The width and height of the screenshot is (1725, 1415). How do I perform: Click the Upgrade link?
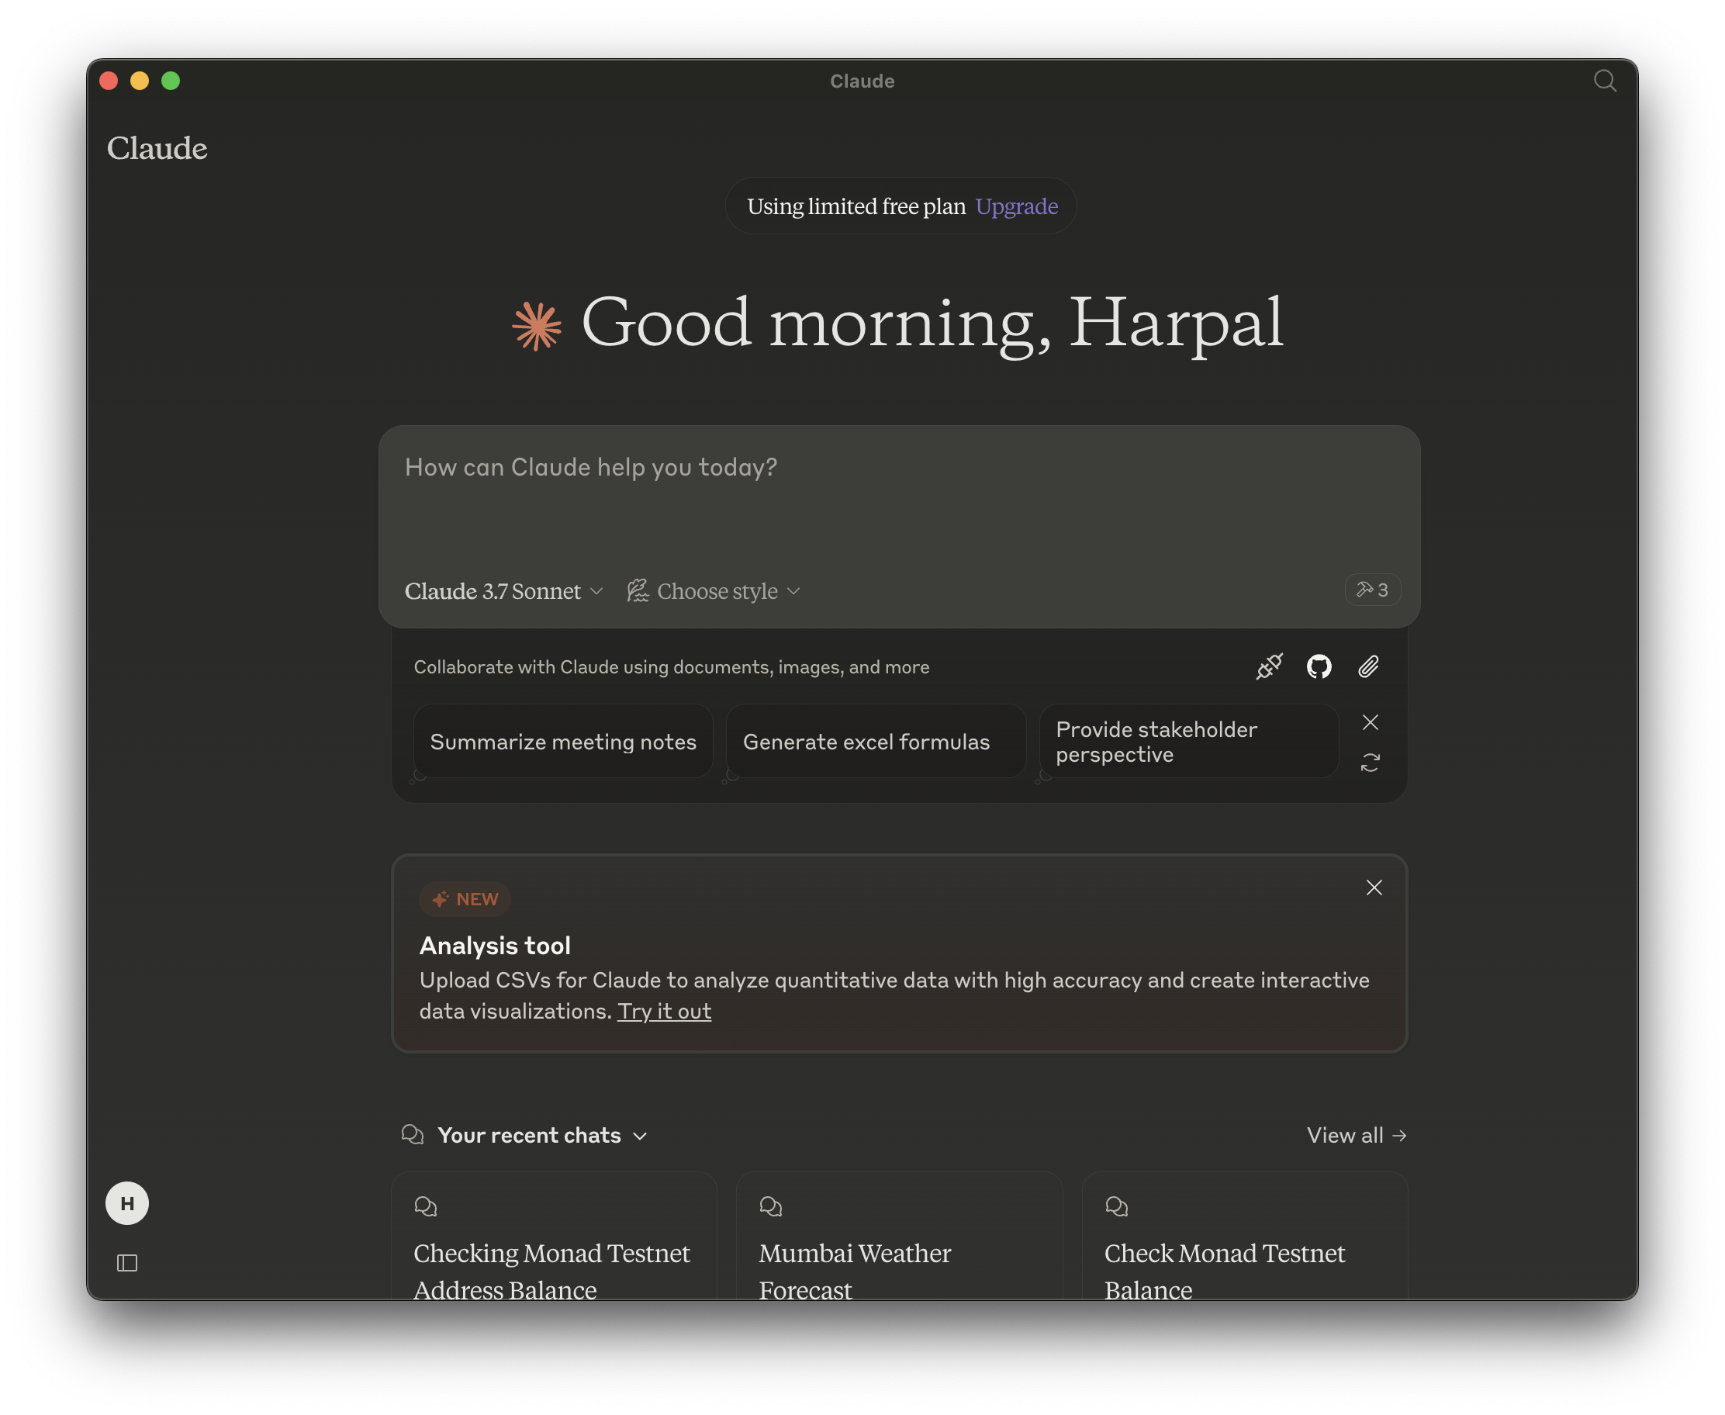click(1016, 206)
